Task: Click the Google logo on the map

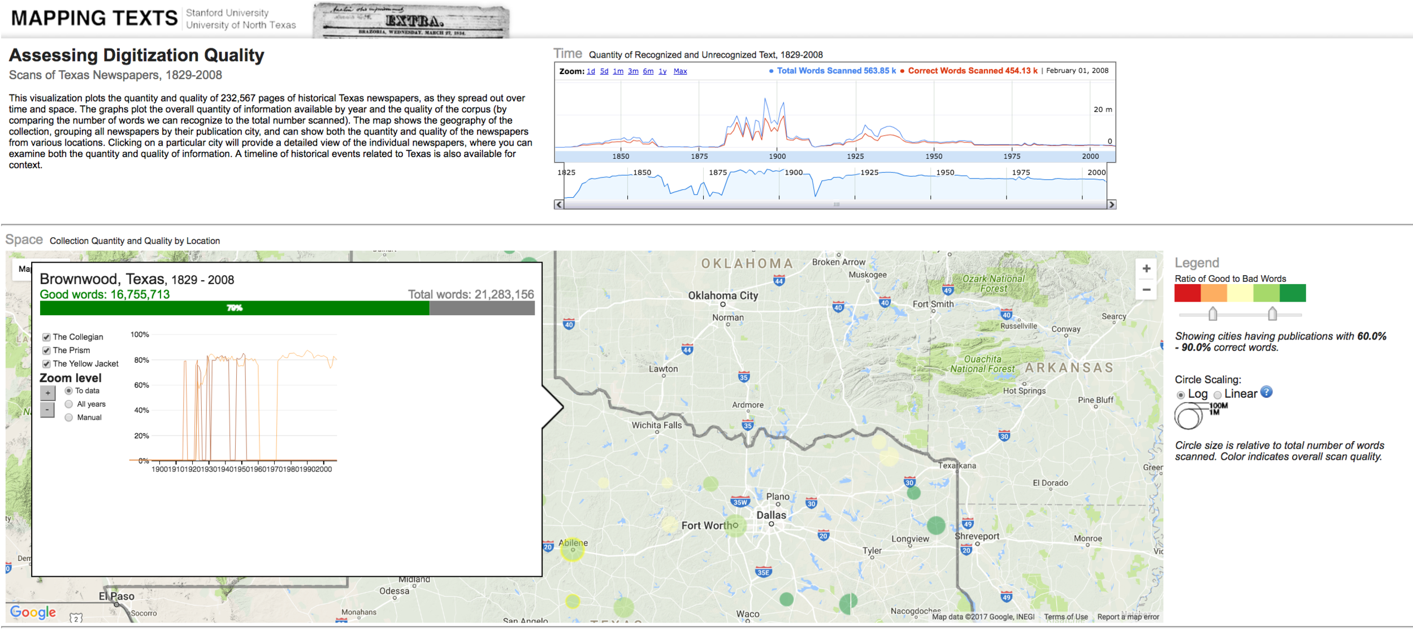Action: pos(33,612)
